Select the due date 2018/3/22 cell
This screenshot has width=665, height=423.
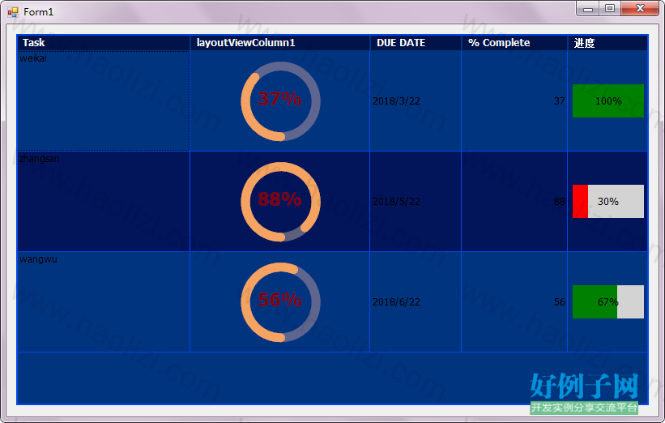[x=416, y=101]
